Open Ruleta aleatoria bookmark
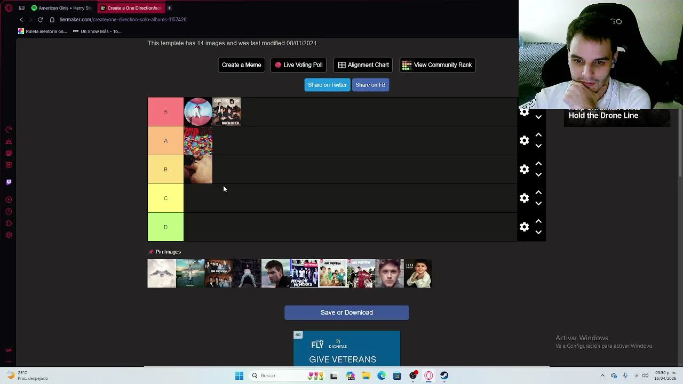 click(x=43, y=31)
